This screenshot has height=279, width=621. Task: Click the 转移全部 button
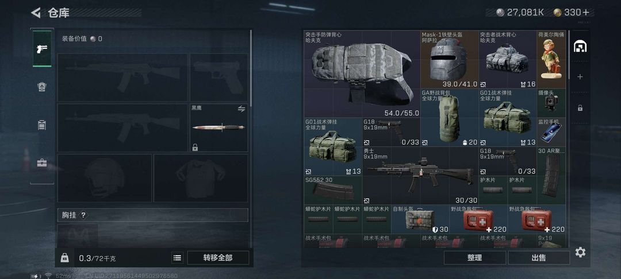[218, 258]
